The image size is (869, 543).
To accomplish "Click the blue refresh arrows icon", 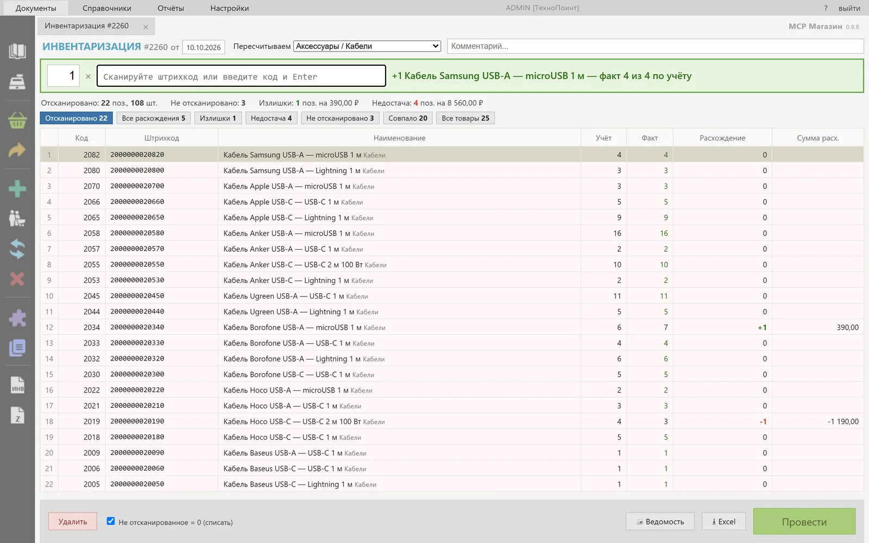I will click(x=17, y=249).
